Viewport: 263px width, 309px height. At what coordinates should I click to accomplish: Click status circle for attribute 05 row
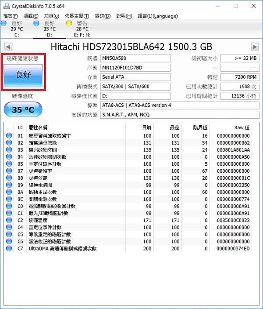(x=9, y=164)
